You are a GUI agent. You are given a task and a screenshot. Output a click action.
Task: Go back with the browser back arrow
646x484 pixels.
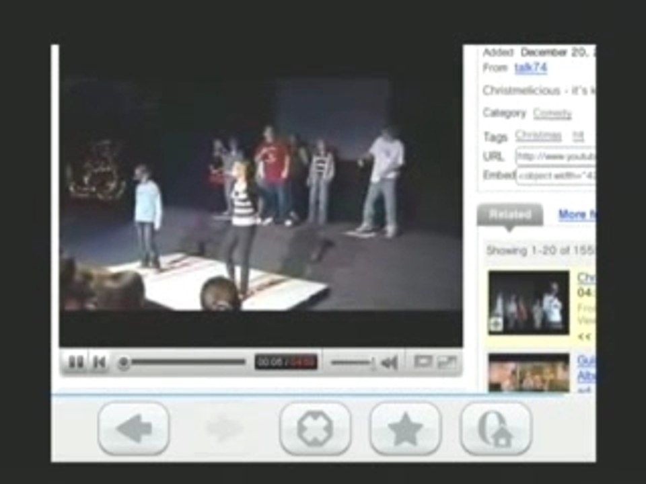(134, 429)
